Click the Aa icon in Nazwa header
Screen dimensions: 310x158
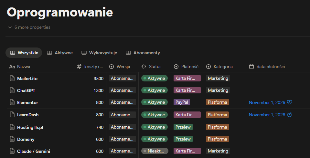tap(12, 67)
